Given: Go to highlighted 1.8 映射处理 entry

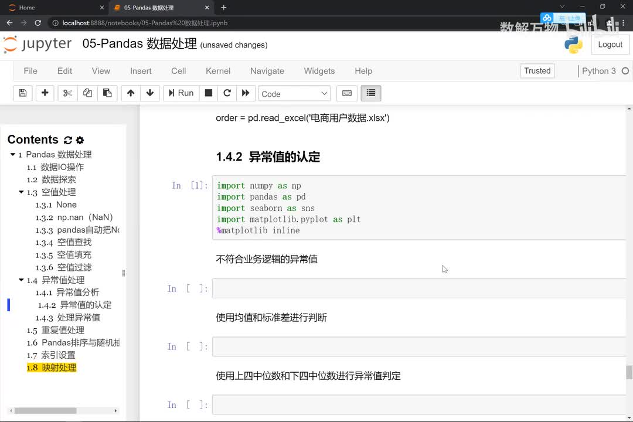Looking at the screenshot, I should click(51, 367).
